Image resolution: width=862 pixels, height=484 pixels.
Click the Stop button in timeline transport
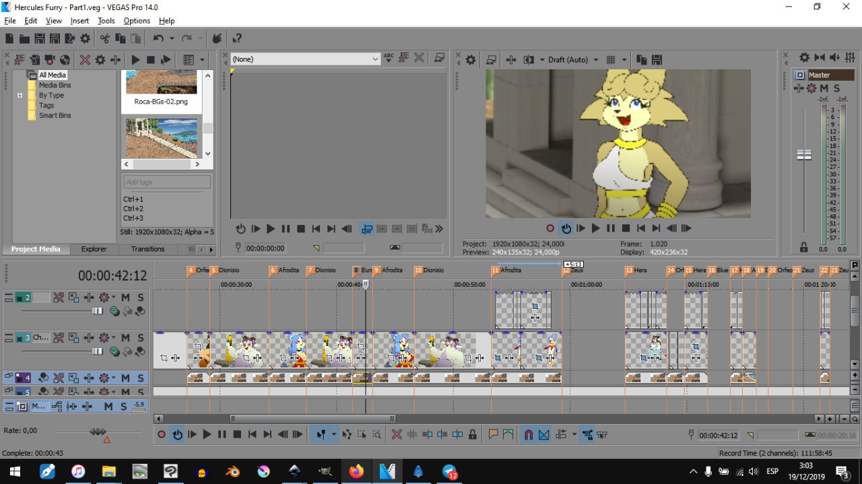237,435
